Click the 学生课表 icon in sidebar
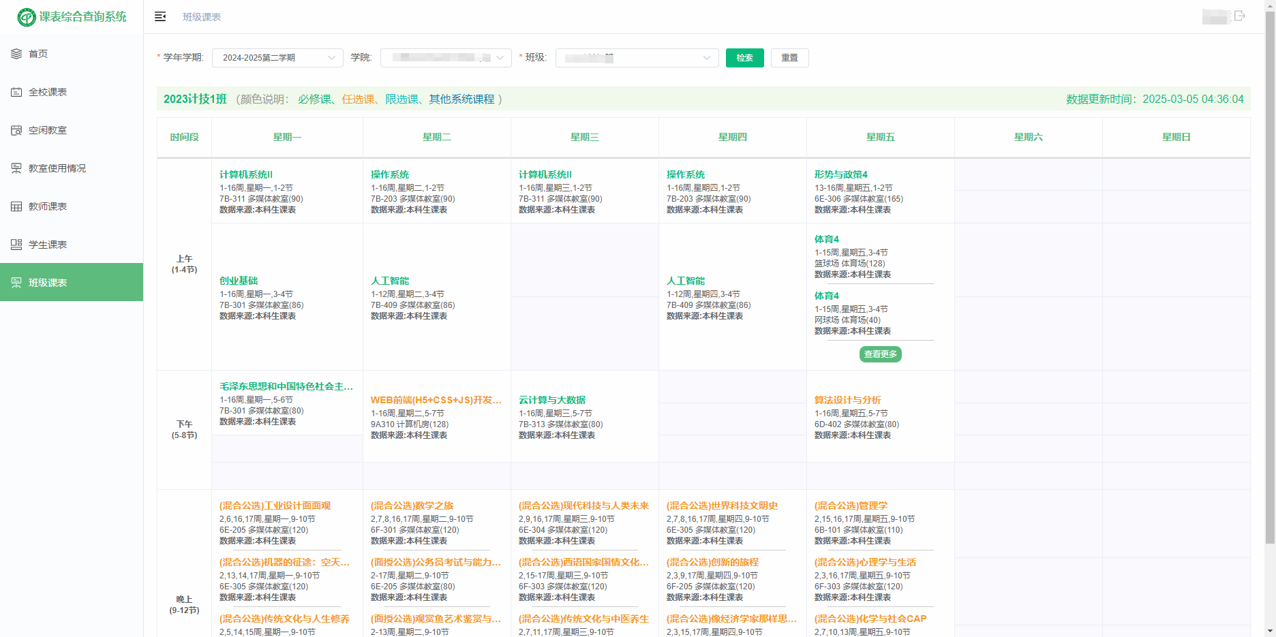The height and width of the screenshot is (637, 1276). (16, 245)
